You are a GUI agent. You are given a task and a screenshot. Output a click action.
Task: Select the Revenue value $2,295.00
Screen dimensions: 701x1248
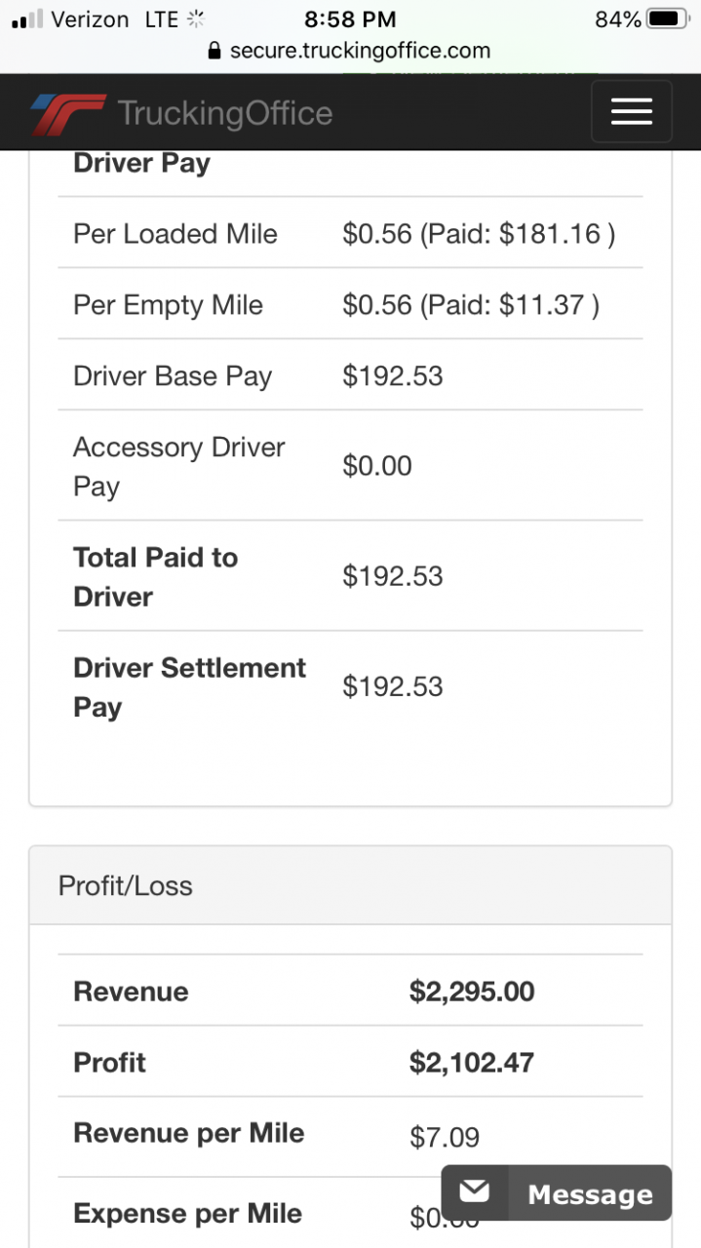(x=472, y=992)
